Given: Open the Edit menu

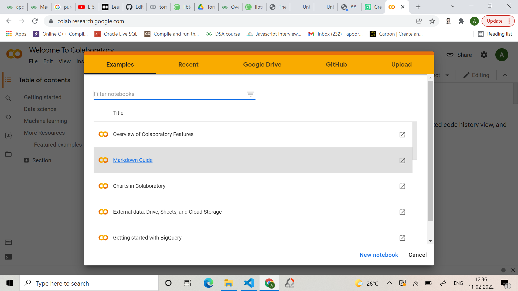Looking at the screenshot, I should pyautogui.click(x=48, y=61).
